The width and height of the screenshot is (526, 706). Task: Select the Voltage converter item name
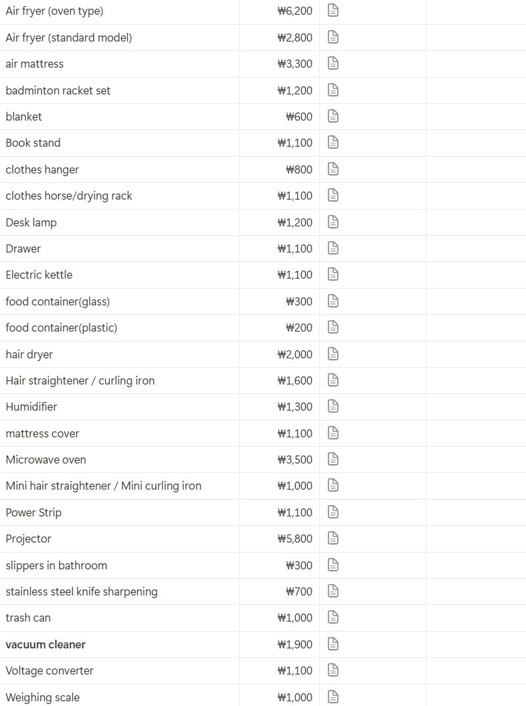point(50,670)
